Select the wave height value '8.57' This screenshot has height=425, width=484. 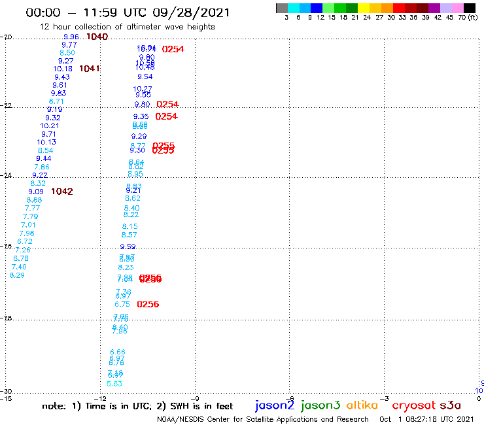pos(129,235)
